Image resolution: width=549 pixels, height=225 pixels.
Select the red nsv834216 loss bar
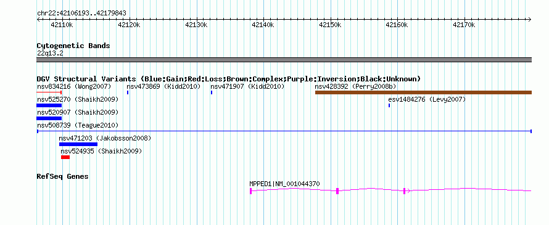click(x=49, y=92)
